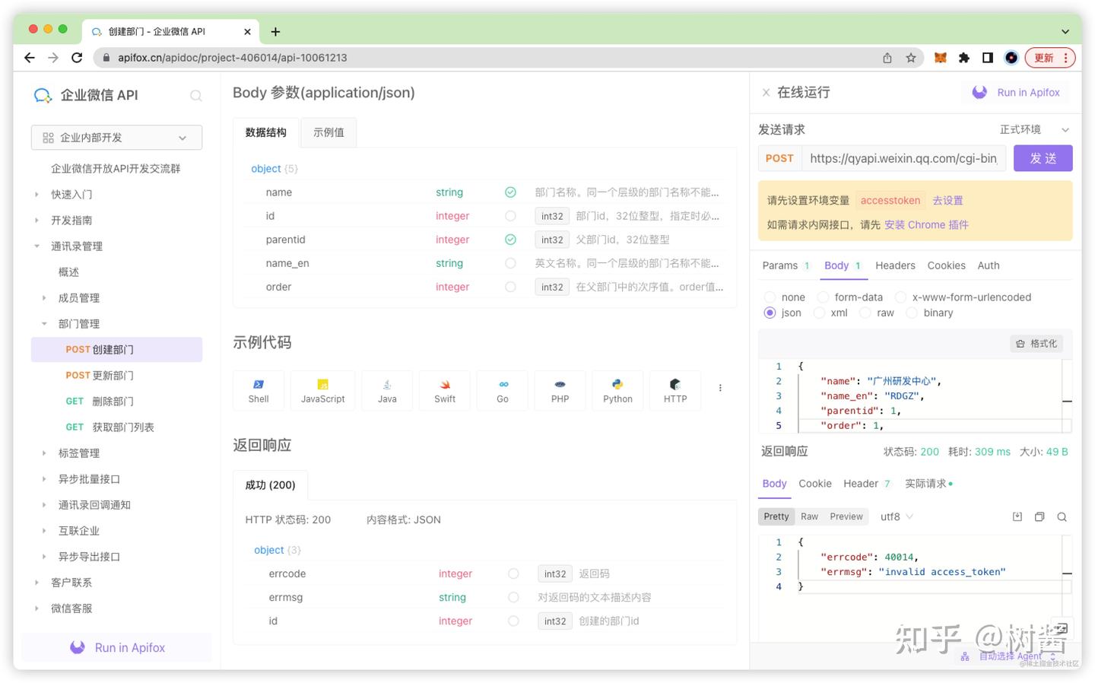Select the x-www-form-urlencoded body type
Image resolution: width=1095 pixels, height=683 pixels.
pos(900,297)
